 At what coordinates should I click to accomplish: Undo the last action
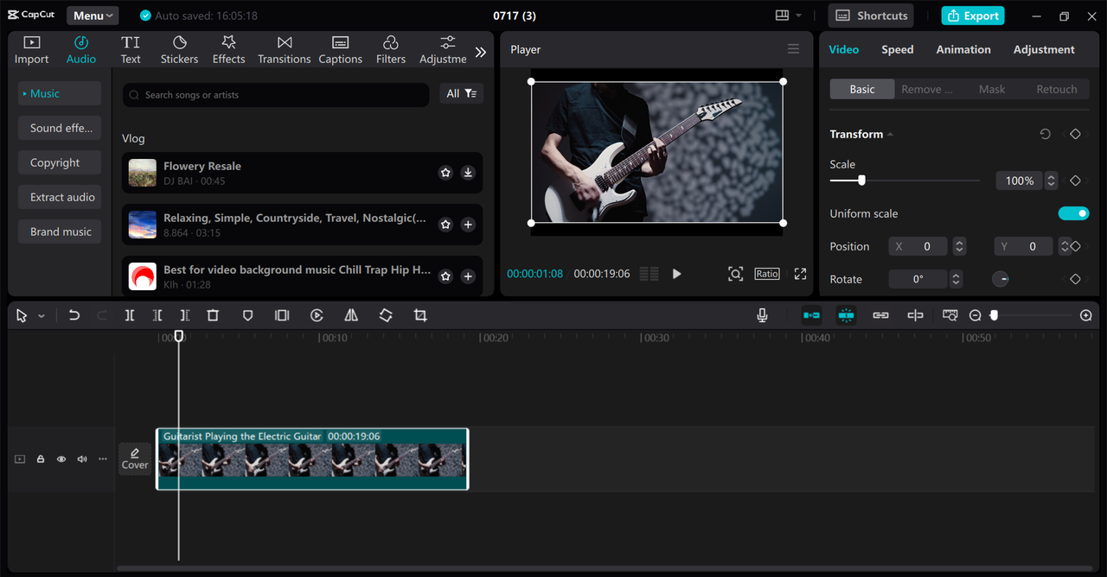74,315
